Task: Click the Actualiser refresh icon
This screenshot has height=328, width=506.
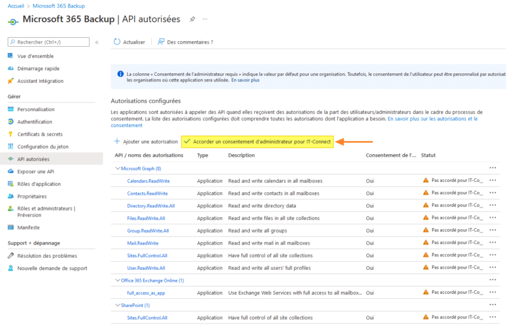Action: click(117, 42)
